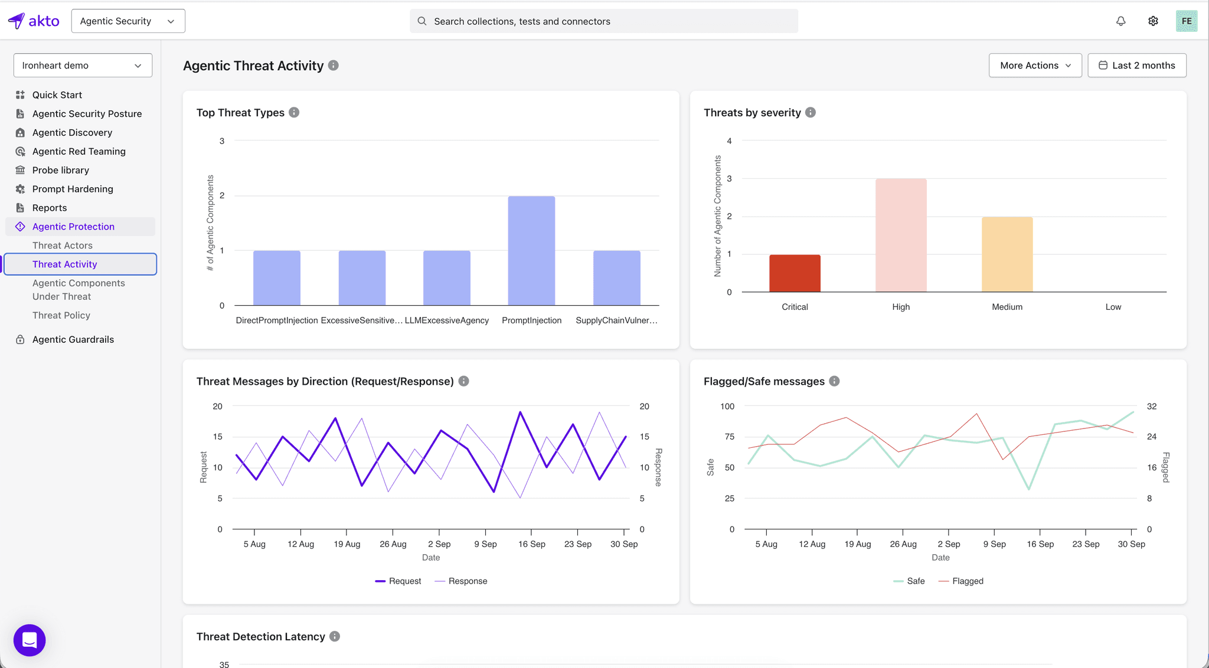Click the notifications bell icon

(1120, 21)
